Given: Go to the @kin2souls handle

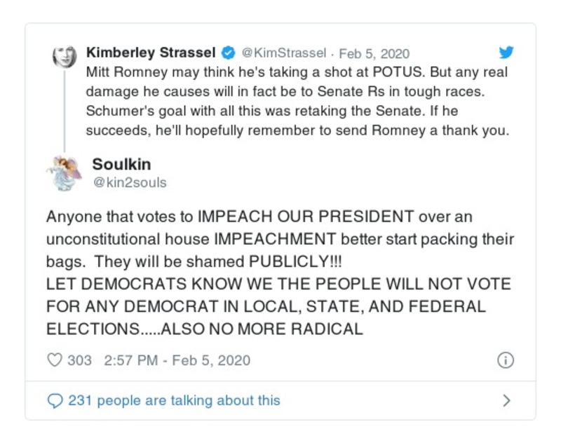Looking at the screenshot, I should pyautogui.click(x=130, y=183).
